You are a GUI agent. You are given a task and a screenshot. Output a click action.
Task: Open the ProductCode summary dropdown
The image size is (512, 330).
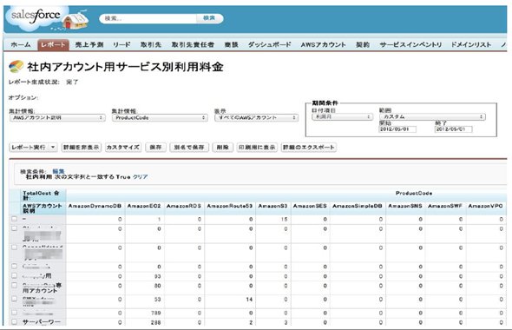pos(160,117)
